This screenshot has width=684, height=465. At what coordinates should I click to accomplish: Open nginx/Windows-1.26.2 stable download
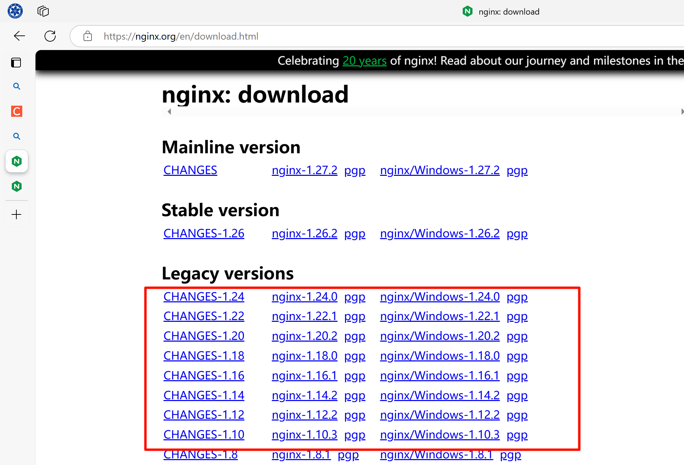coord(439,234)
